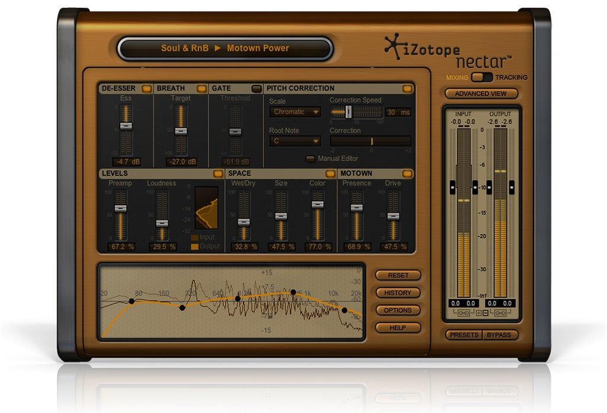Click the Reset button

coord(398,275)
